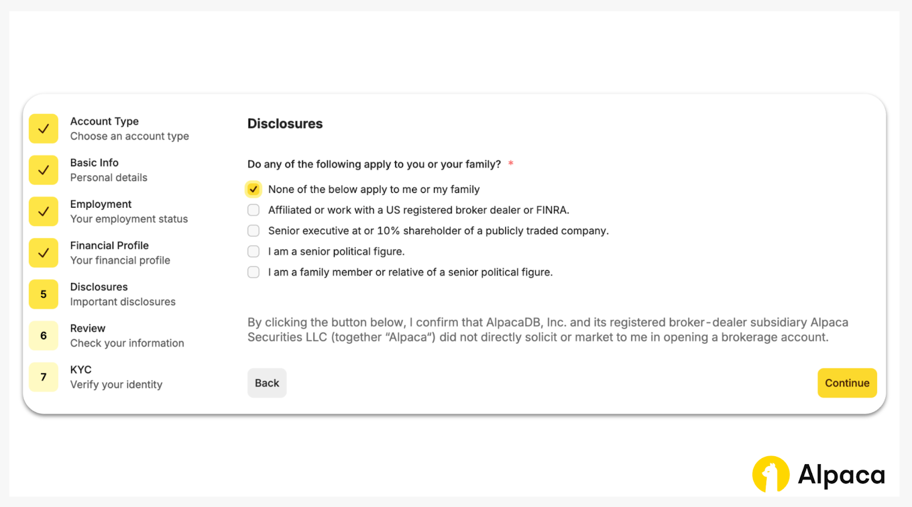The height and width of the screenshot is (507, 912).
Task: Tick the senior executive or 10% shareholder checkbox
Action: pos(254,231)
